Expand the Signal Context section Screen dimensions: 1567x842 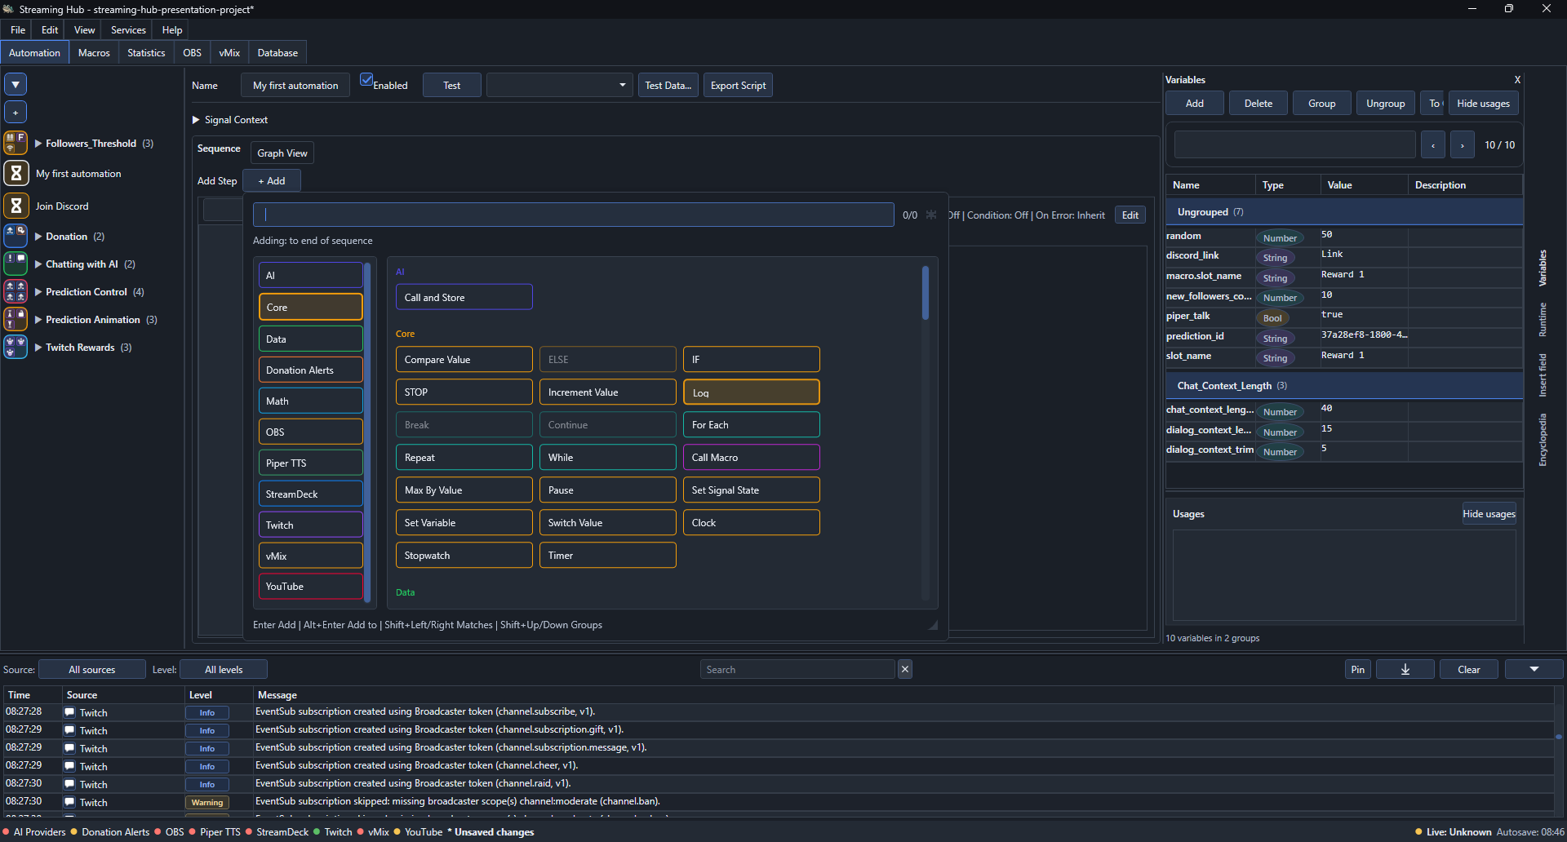(x=196, y=120)
